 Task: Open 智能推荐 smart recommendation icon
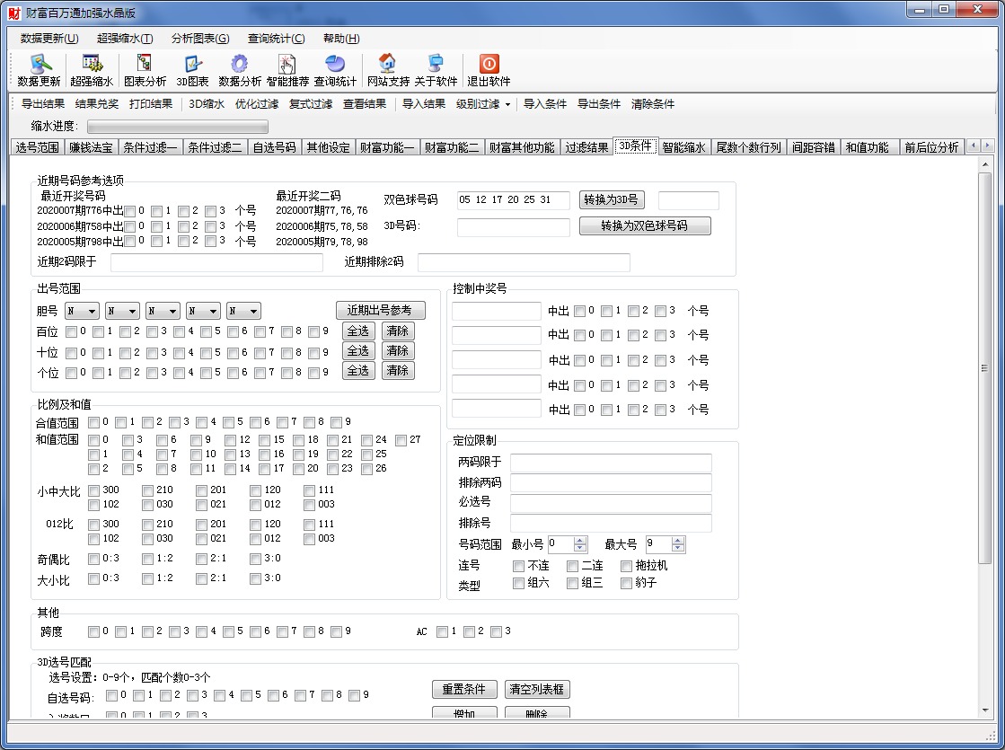coord(287,65)
